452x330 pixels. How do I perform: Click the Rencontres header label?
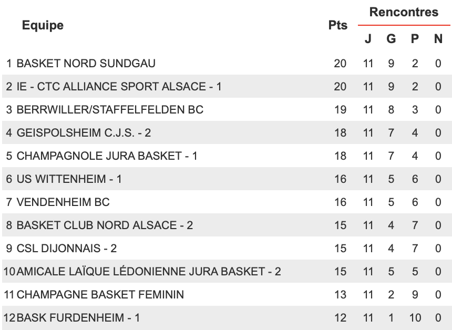pos(404,12)
